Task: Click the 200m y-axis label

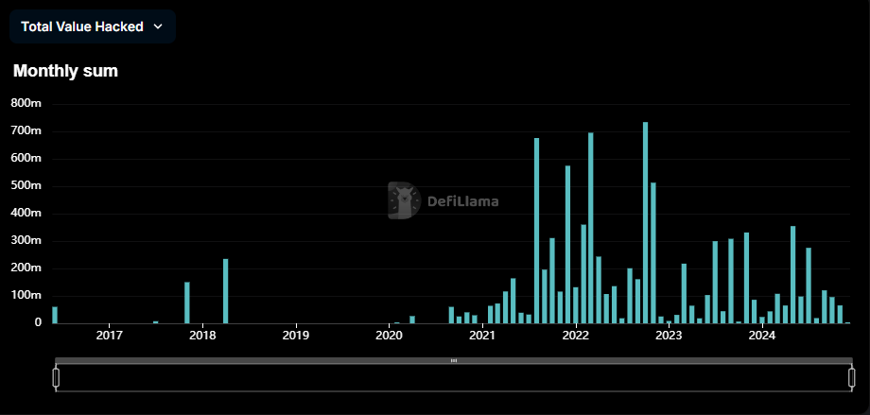Action: pyautogui.click(x=26, y=268)
